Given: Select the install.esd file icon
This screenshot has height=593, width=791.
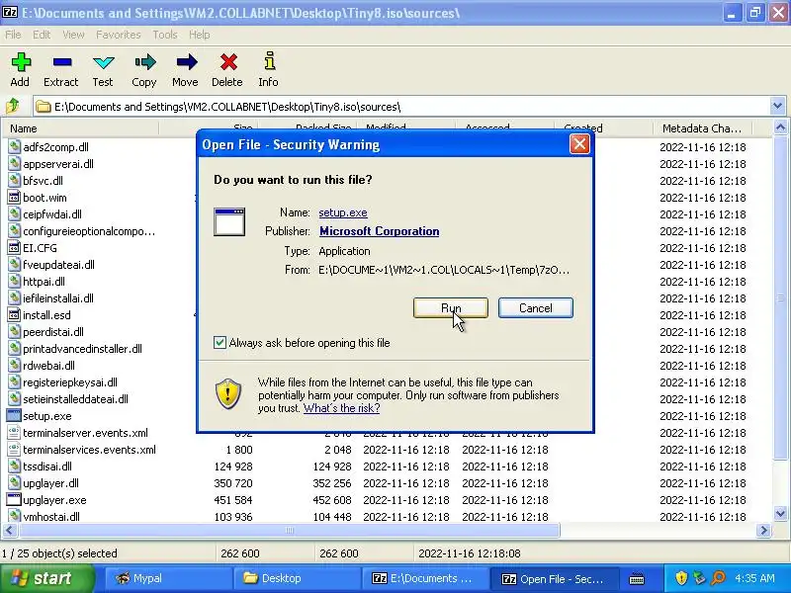Looking at the screenshot, I should tap(14, 315).
